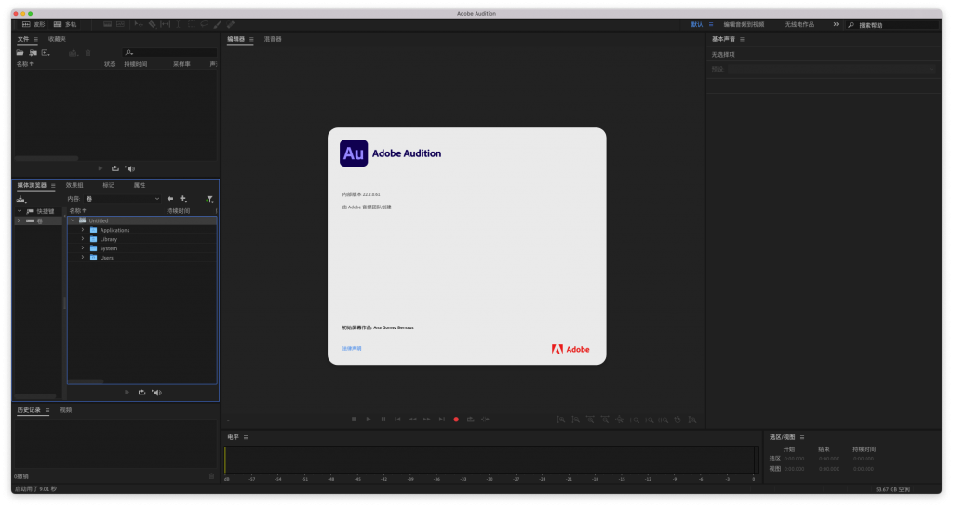Viewport: 953px width, 507px height.
Task: Switch to the 效果组 tab
Action: point(74,185)
